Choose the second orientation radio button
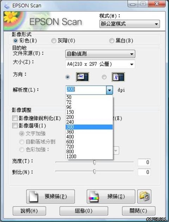 pos(104,77)
